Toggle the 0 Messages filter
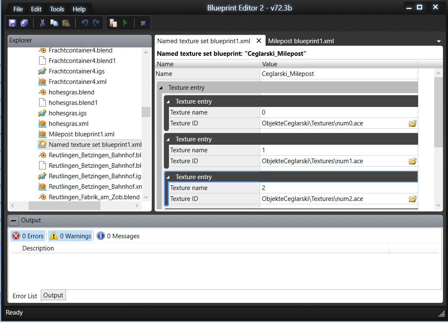Image resolution: width=448 pixels, height=323 pixels. pos(118,236)
